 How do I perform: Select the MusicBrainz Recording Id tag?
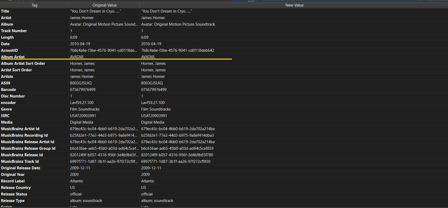[24, 135]
